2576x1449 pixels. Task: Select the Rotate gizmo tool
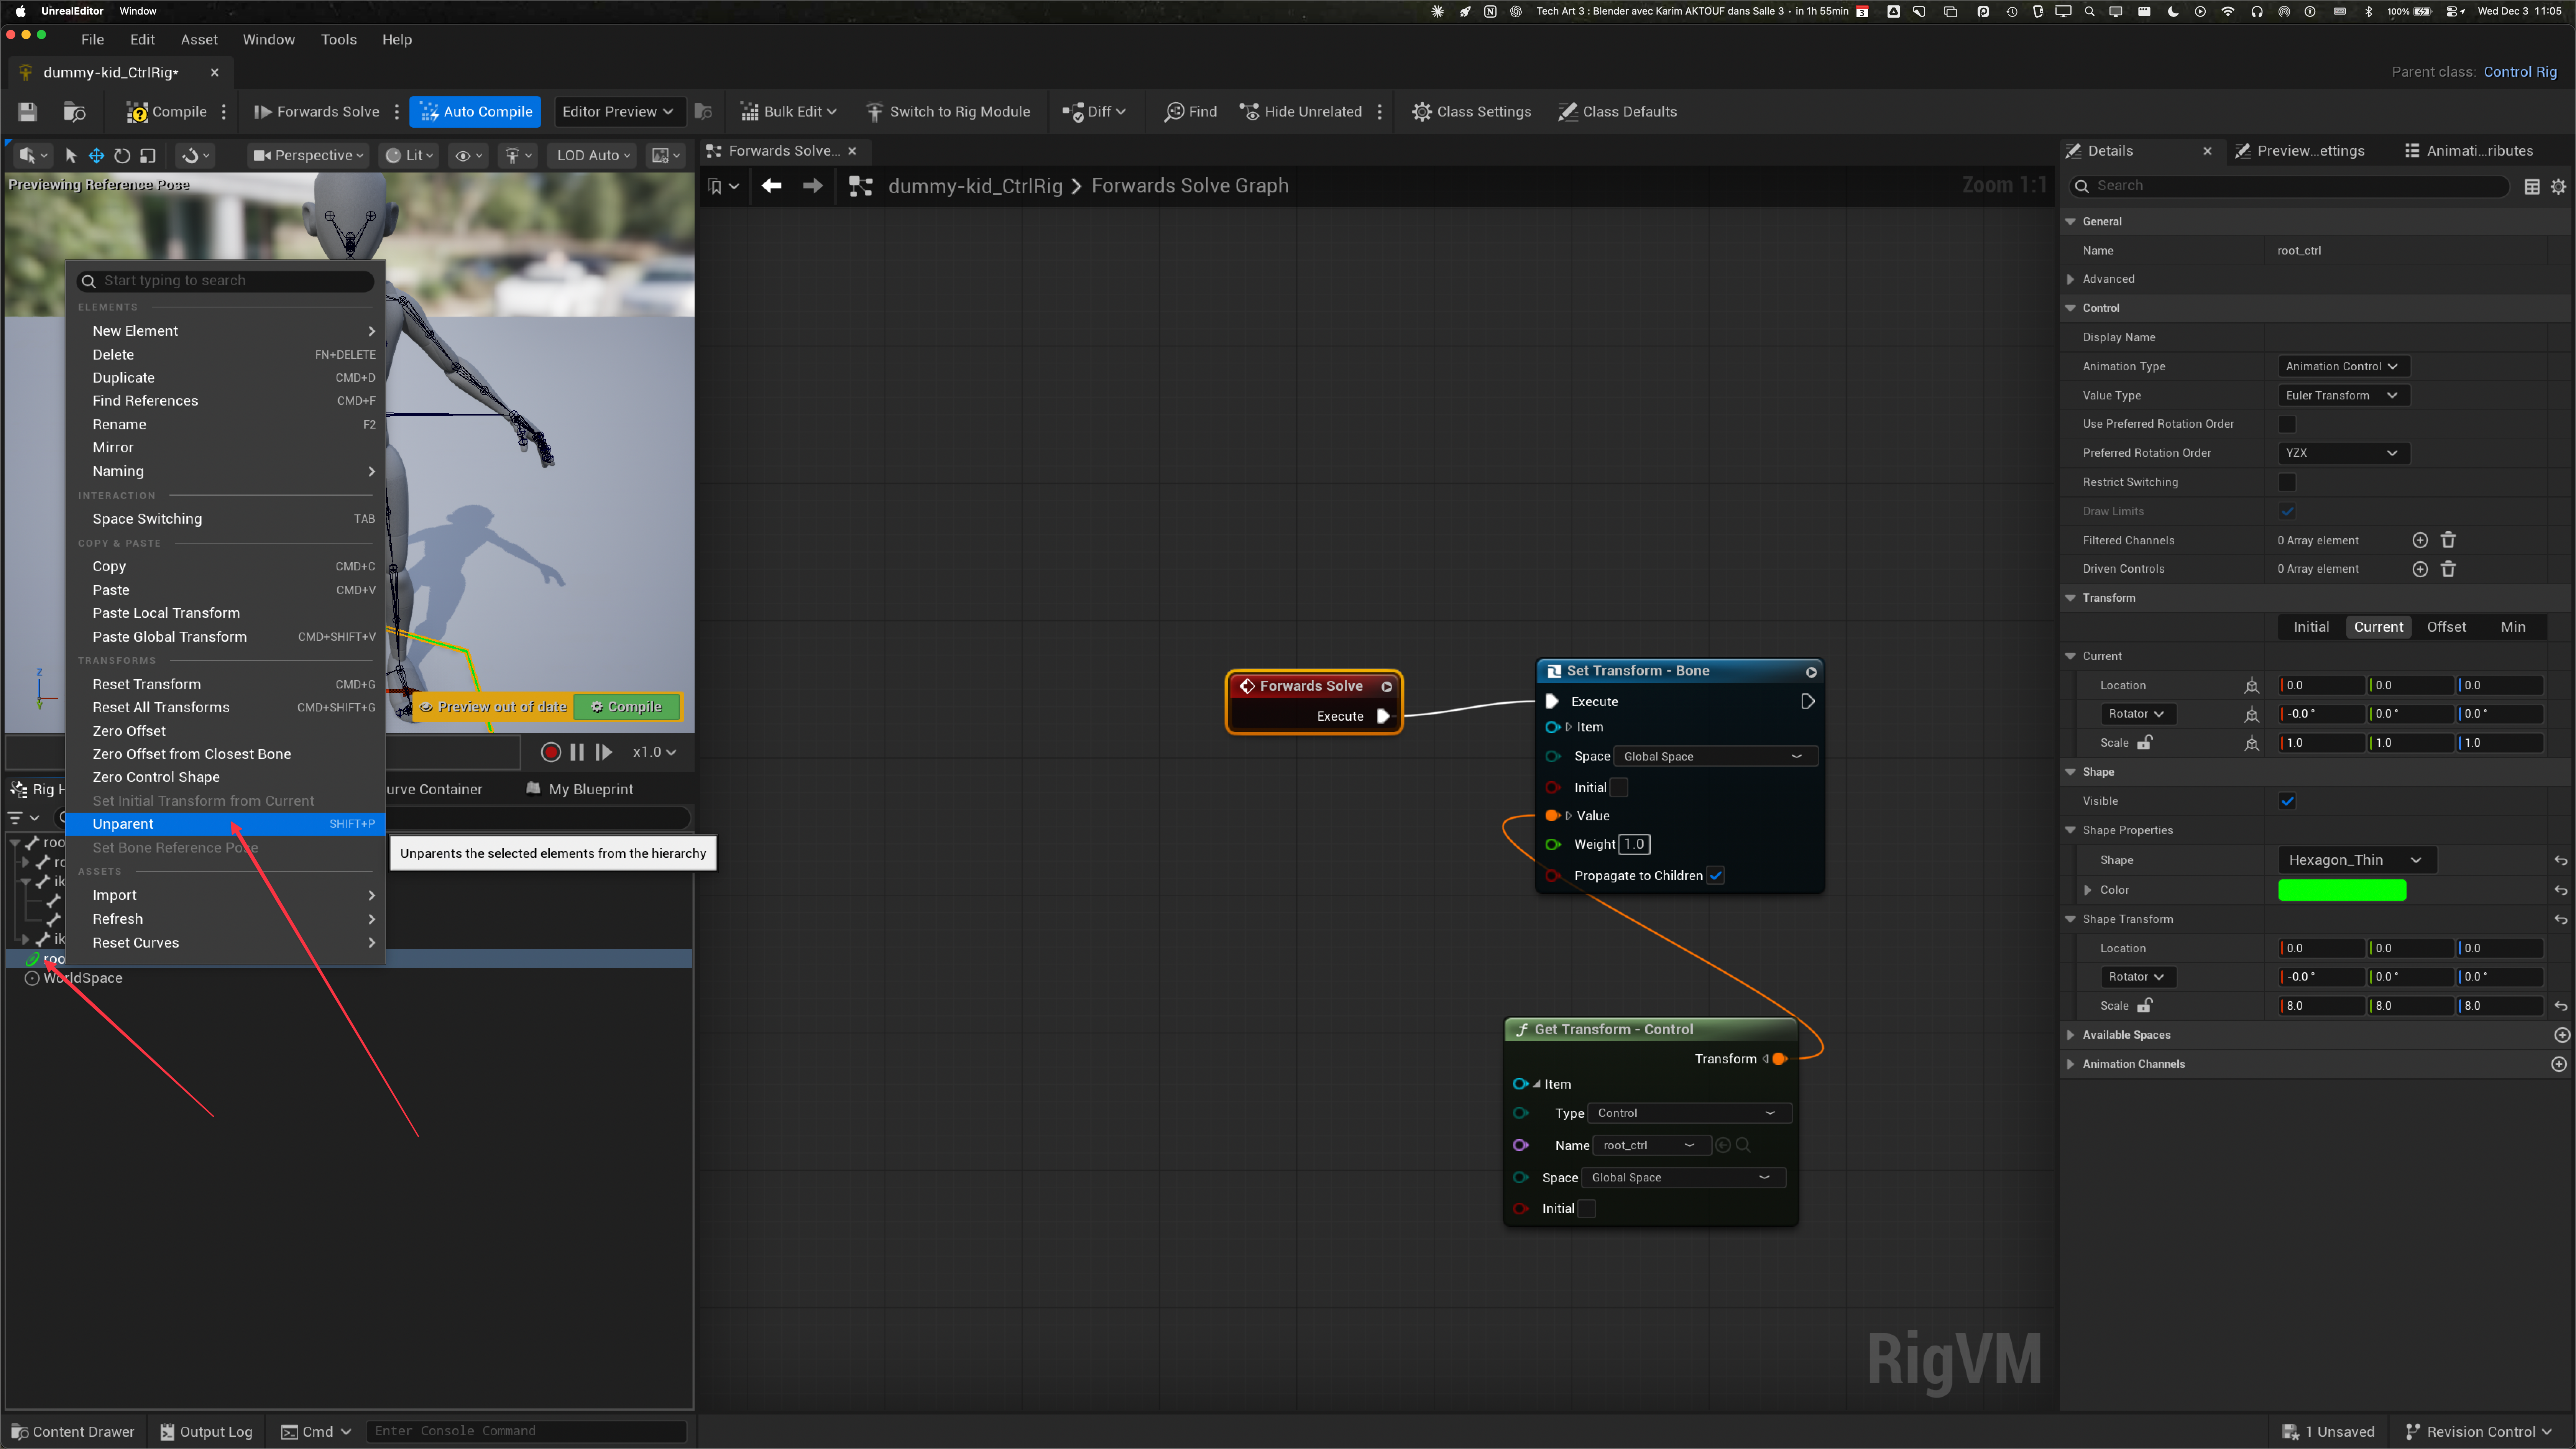tap(122, 156)
